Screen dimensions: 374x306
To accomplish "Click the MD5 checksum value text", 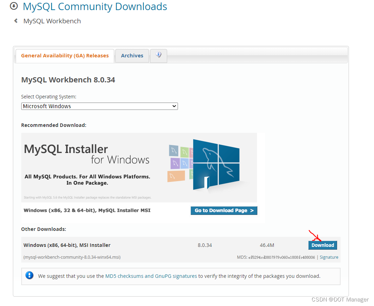I will click(x=282, y=257).
